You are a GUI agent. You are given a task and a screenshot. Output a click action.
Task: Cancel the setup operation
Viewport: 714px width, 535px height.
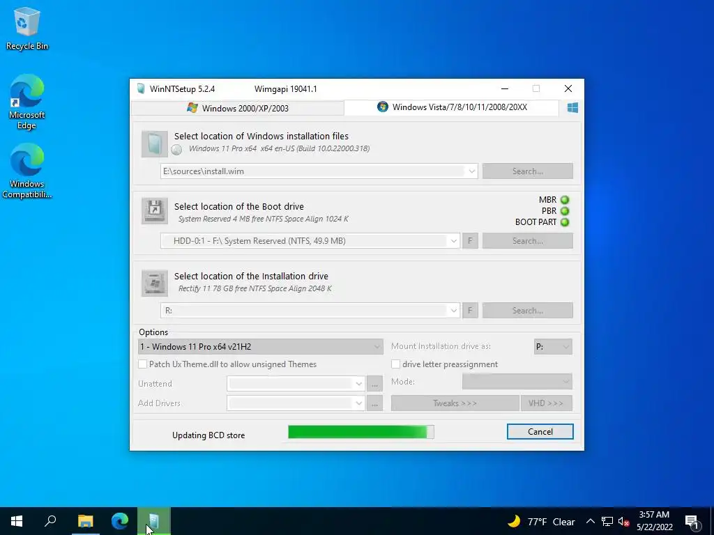click(x=540, y=432)
